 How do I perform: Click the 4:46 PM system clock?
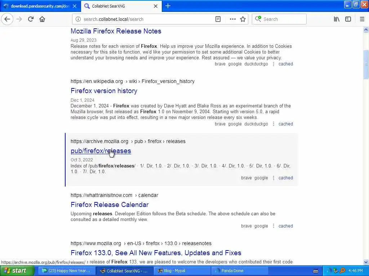[x=355, y=271]
